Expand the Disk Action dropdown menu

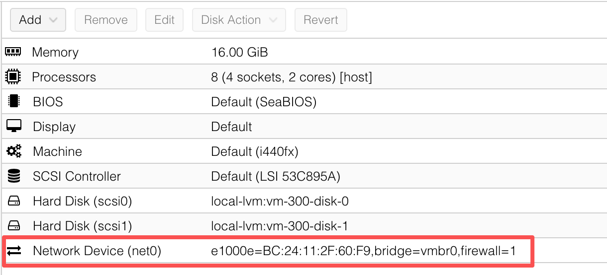coord(239,20)
